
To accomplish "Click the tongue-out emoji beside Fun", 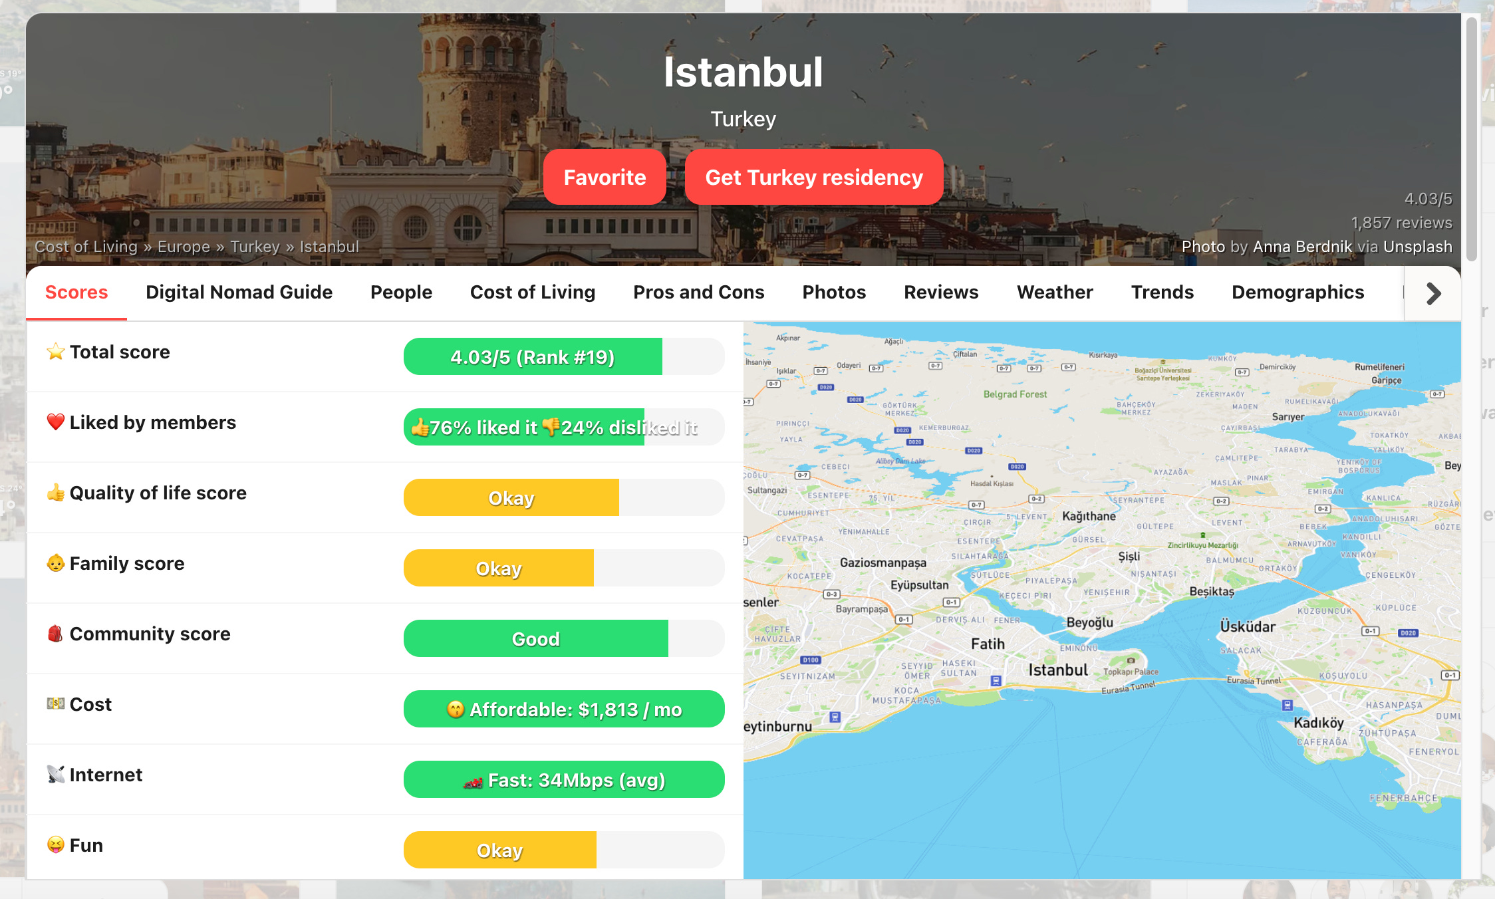I will [x=56, y=844].
